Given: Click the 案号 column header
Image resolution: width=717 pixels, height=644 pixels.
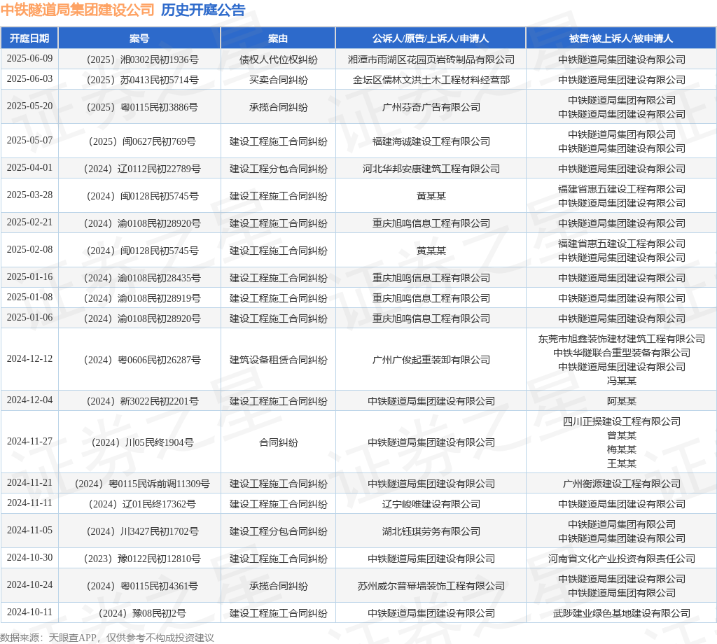Looking at the screenshot, I should 139,38.
